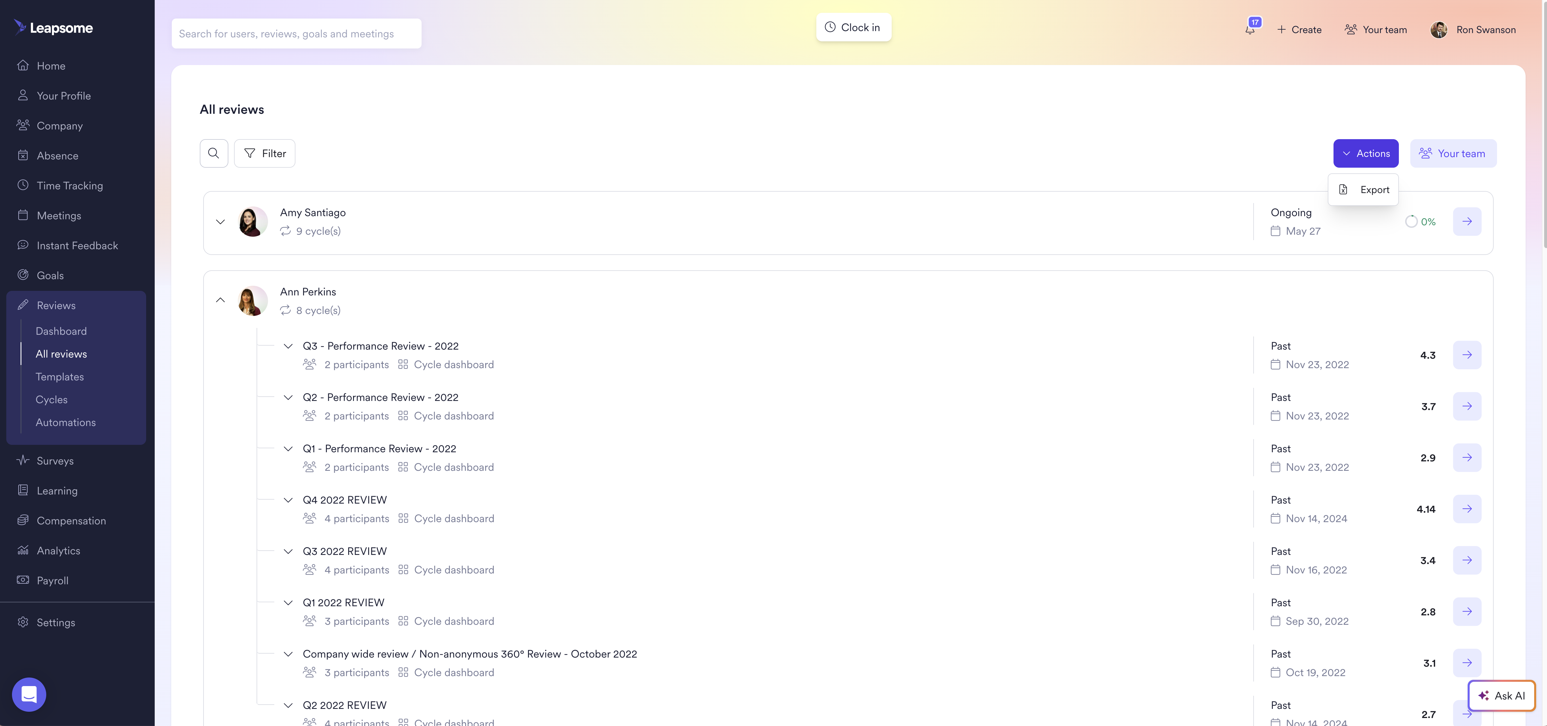Open the search magnifier in All reviews
The width and height of the screenshot is (1547, 726).
214,153
